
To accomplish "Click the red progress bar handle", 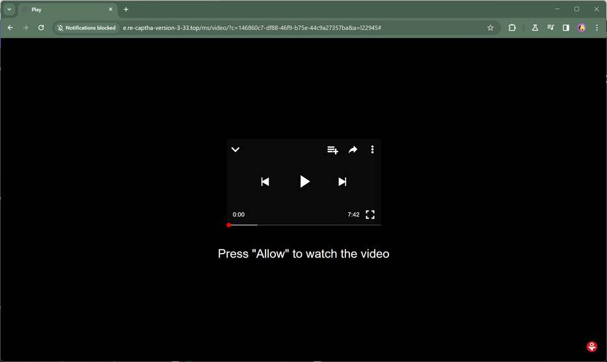I will (229, 225).
